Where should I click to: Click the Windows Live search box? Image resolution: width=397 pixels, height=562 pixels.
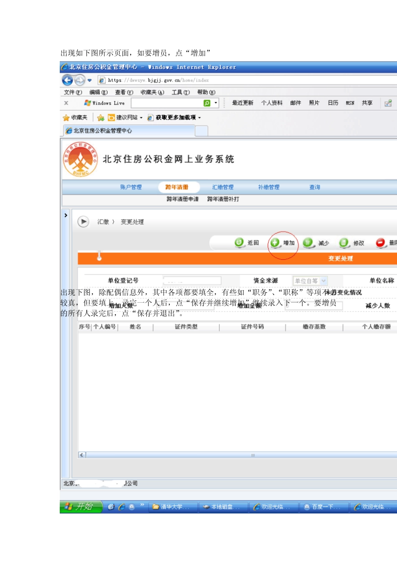click(167, 103)
